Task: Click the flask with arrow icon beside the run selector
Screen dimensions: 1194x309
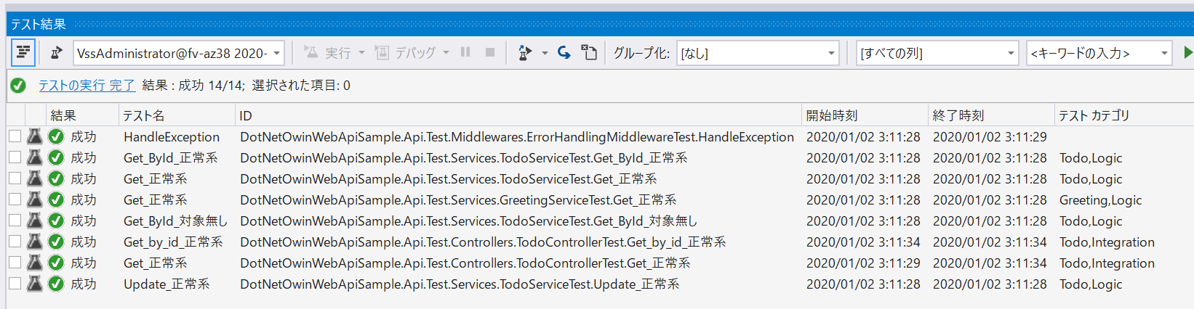Action: (57, 53)
